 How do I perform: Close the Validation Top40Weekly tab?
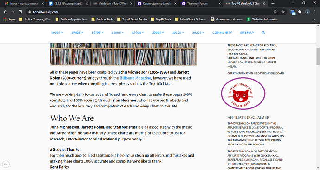pyautogui.click(x=131, y=3)
